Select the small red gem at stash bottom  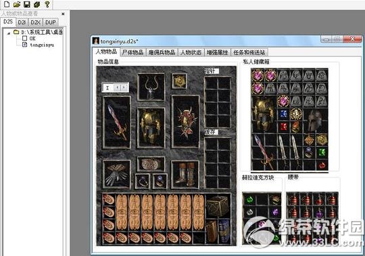322,165
